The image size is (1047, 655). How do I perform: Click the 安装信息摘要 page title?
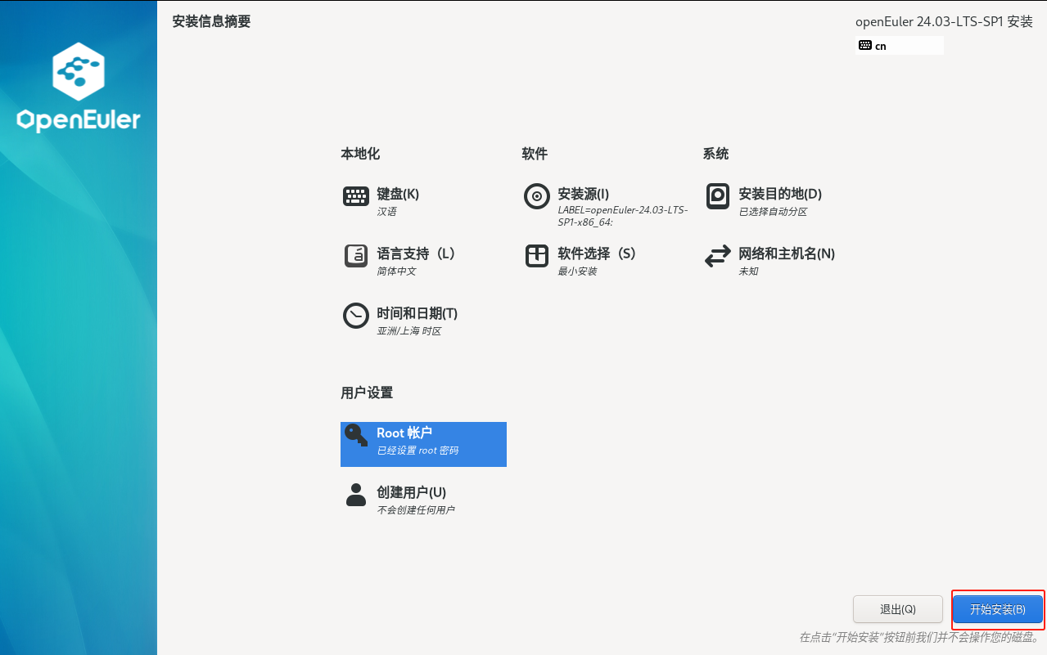[x=211, y=21]
